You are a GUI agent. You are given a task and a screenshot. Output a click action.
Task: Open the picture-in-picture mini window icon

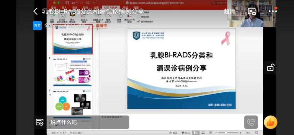tap(252, 11)
